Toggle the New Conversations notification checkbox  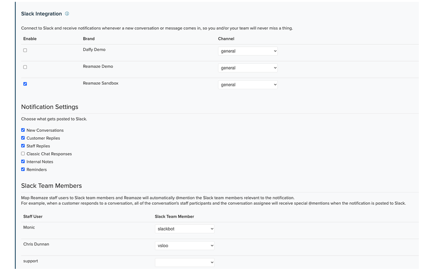pos(23,130)
